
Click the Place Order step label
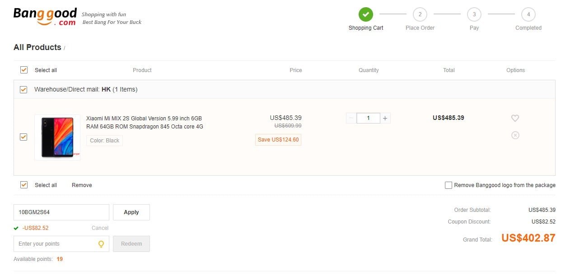tap(420, 28)
